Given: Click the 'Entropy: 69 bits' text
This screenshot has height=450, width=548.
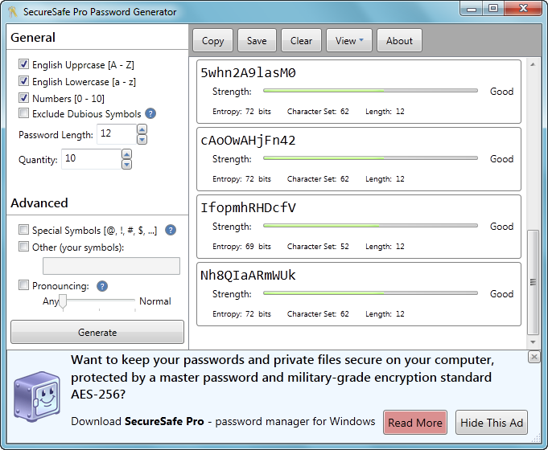Looking at the screenshot, I should click(x=242, y=247).
